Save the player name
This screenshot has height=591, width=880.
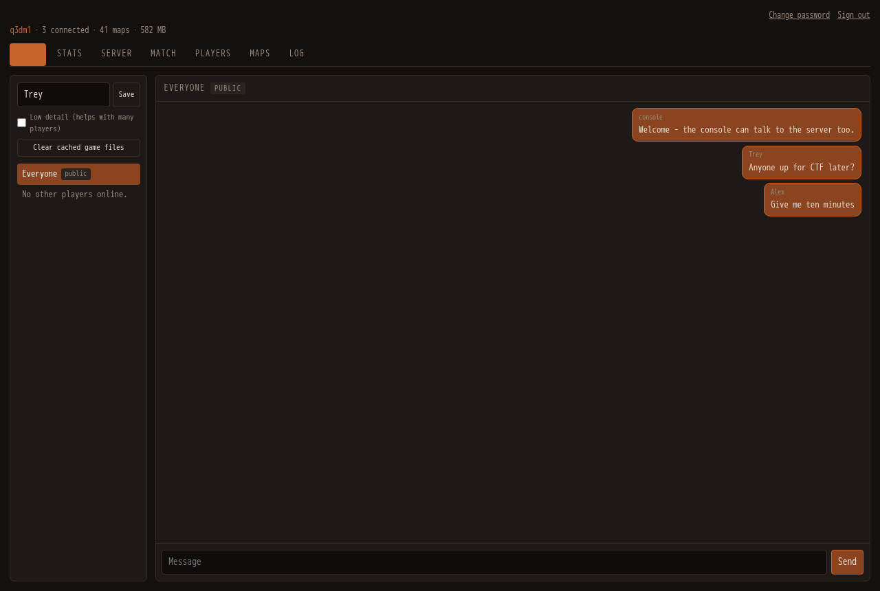(x=126, y=95)
